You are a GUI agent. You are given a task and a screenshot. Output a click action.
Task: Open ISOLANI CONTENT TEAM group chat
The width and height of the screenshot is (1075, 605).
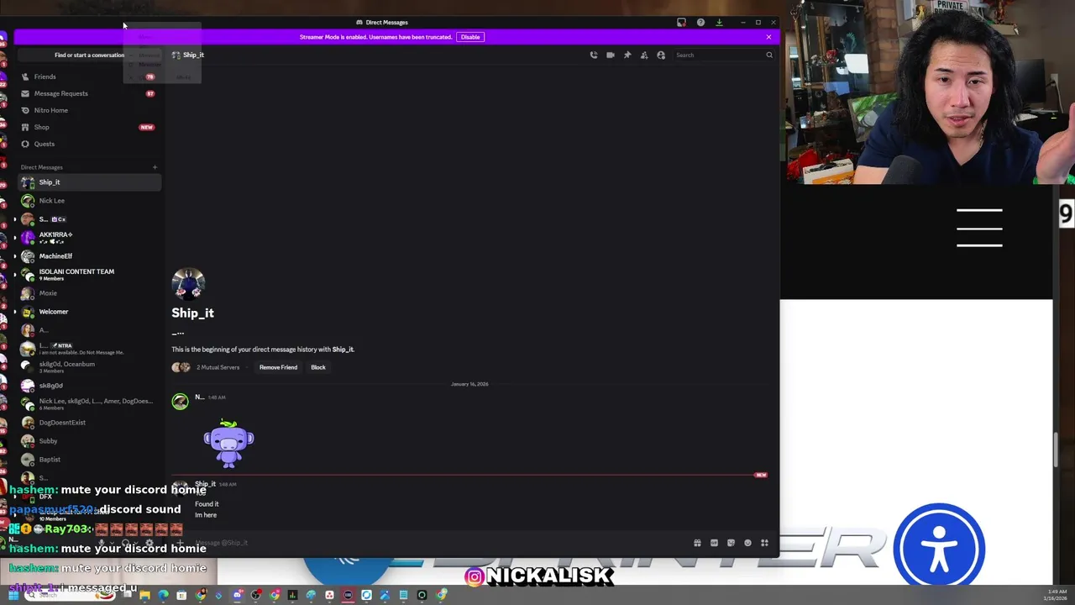[88, 275]
